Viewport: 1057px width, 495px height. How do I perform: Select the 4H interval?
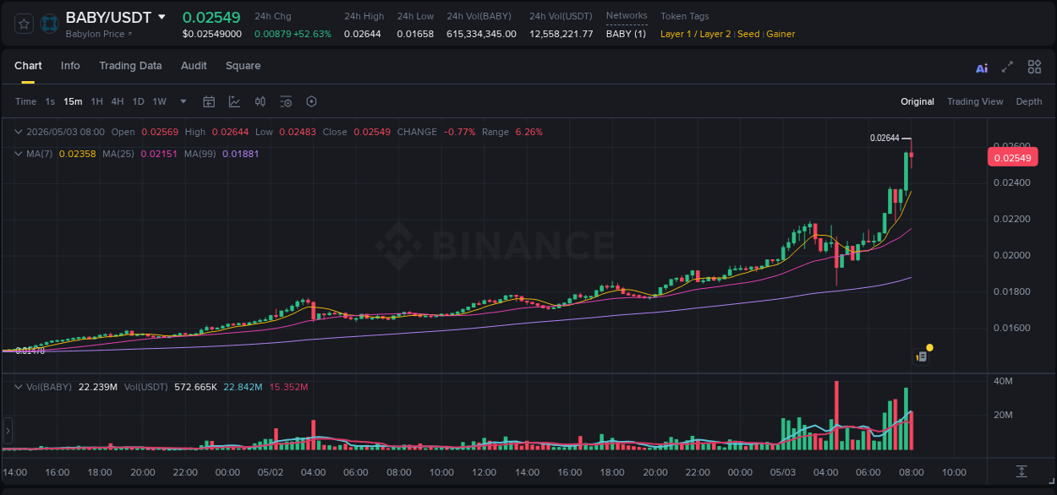[118, 101]
